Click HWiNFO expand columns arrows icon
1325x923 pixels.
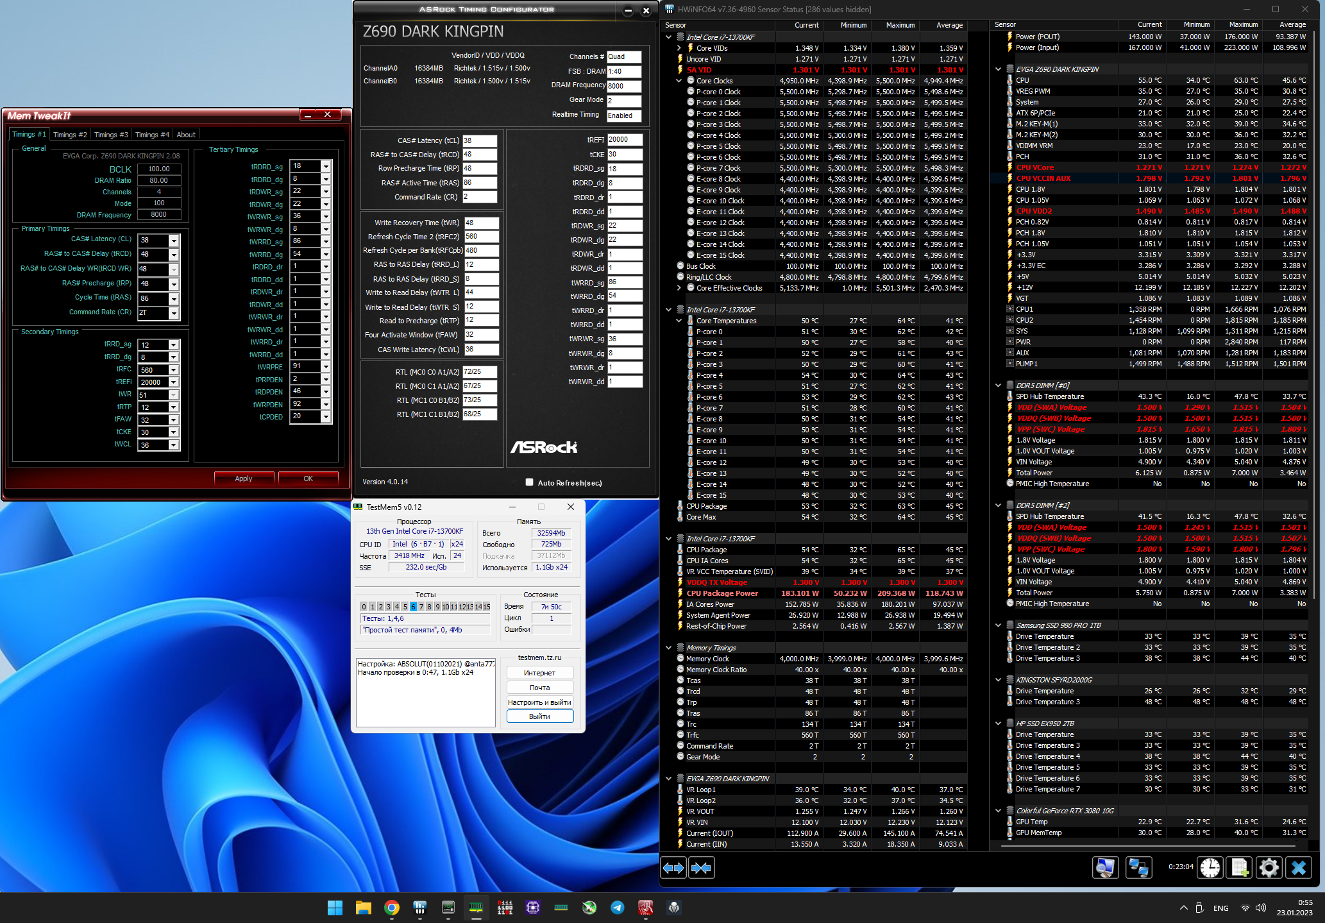coord(673,868)
